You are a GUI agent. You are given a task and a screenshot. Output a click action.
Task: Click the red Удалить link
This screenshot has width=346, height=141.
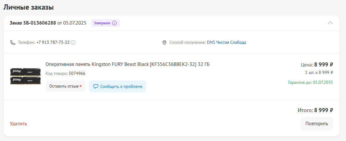(x=18, y=124)
